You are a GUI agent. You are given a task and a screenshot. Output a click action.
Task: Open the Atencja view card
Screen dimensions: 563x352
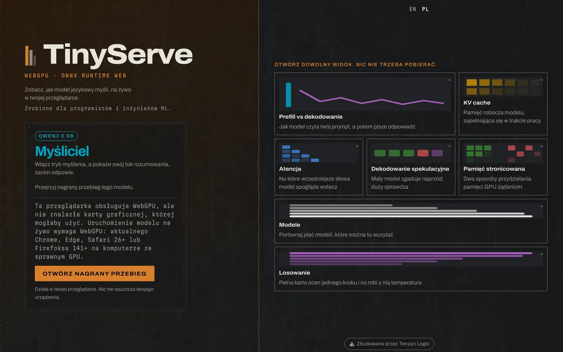[319, 167]
